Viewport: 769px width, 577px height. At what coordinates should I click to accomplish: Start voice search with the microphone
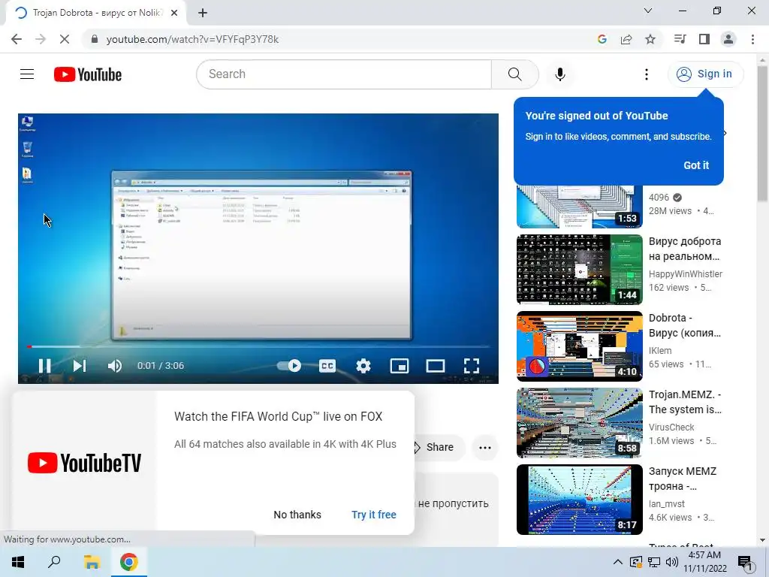pos(559,74)
